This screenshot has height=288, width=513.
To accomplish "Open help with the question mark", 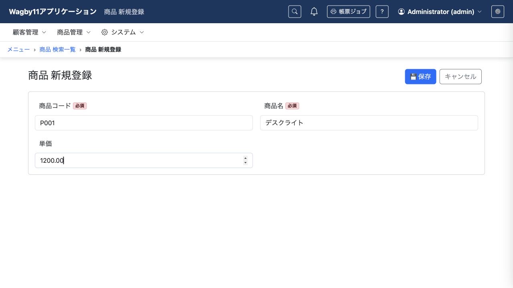I will tap(382, 12).
